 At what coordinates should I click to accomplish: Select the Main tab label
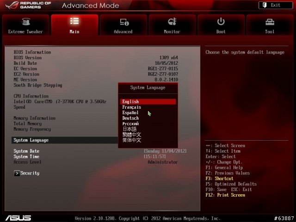click(74, 32)
